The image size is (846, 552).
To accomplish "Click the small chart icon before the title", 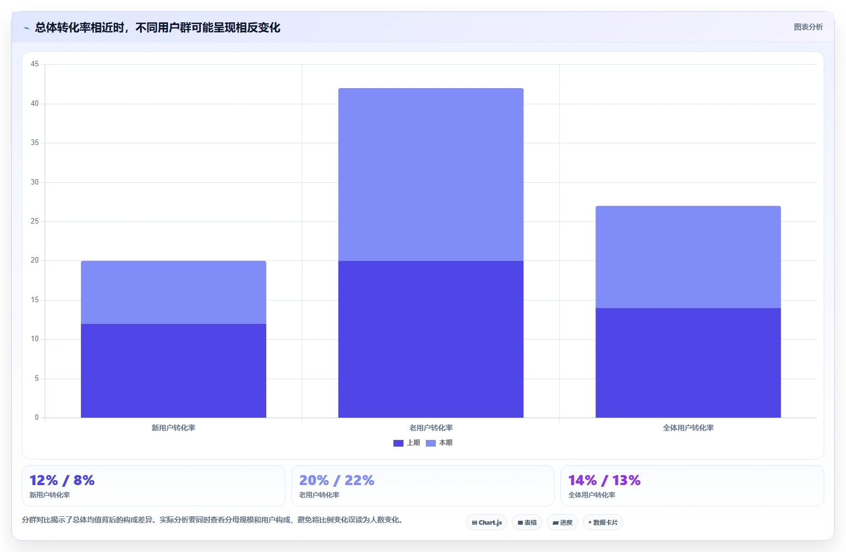I will (26, 28).
